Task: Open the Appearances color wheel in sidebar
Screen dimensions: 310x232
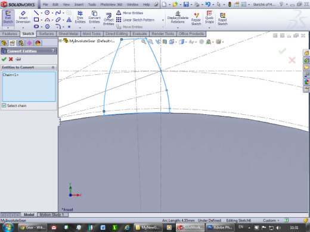Action: click(x=306, y=81)
